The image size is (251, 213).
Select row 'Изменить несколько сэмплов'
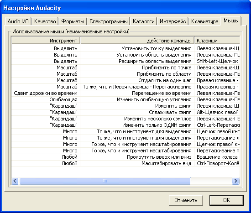[125, 119]
